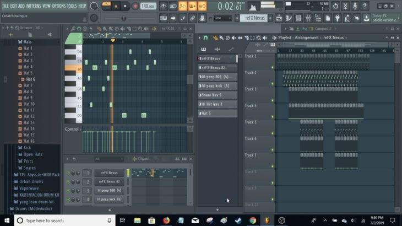Select Snare Nav 6 in playlist picker
Image resolution: width=402 pixels, height=226 pixels.
click(x=218, y=95)
